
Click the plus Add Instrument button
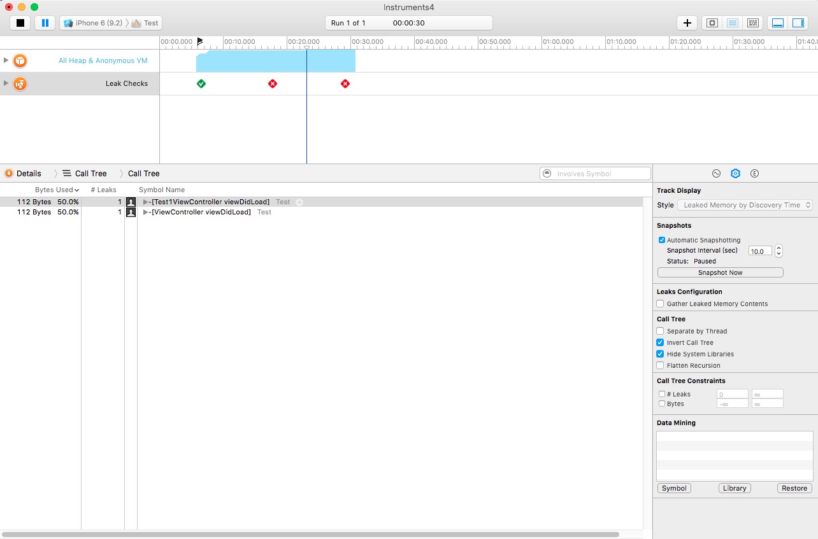[687, 23]
